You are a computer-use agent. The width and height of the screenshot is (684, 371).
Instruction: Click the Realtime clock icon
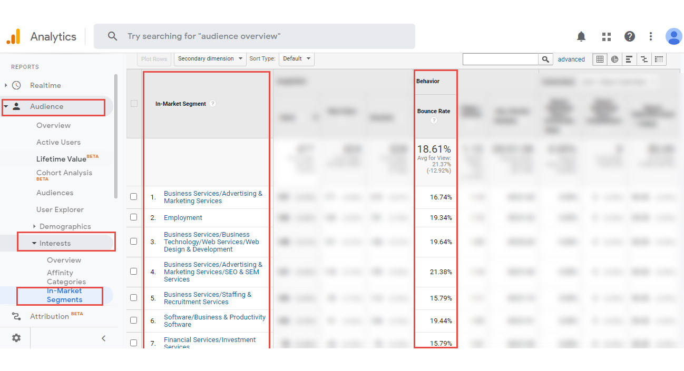point(16,85)
